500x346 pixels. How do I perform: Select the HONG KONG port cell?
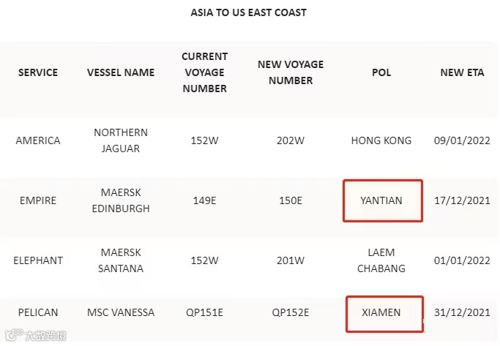coord(381,140)
